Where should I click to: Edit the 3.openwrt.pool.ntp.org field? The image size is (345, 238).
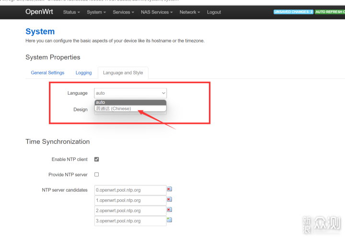tap(130, 221)
